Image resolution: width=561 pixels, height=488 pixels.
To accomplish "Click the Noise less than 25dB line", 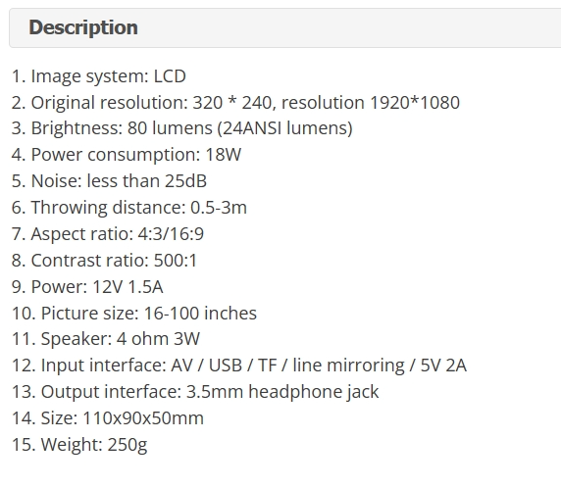I will point(109,181).
